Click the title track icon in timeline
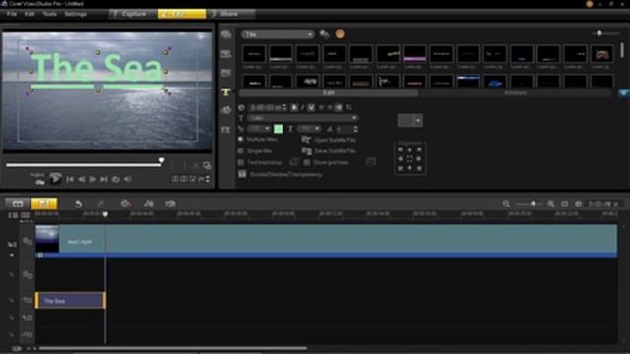Viewport: 630px width, 354px height. [x=28, y=300]
